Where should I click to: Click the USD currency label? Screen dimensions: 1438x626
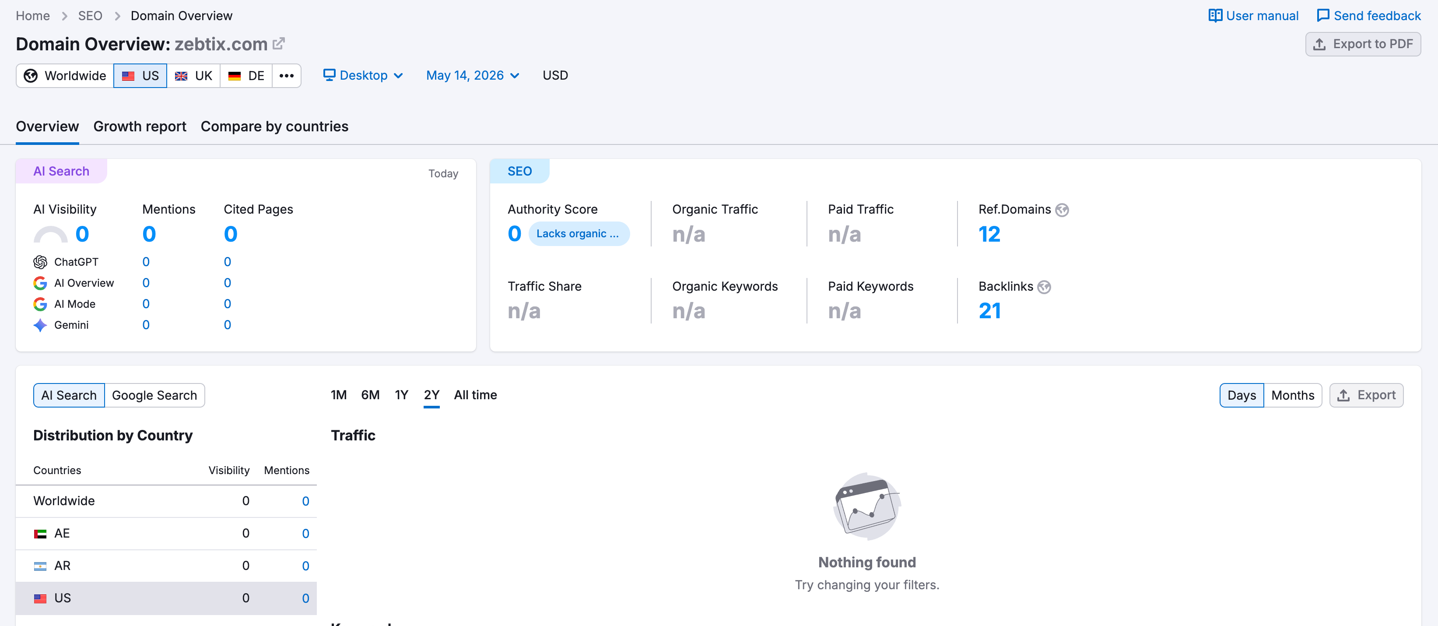coord(555,75)
